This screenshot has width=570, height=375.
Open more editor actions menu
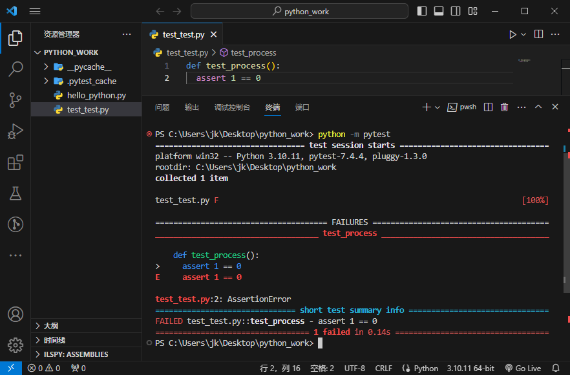(555, 34)
